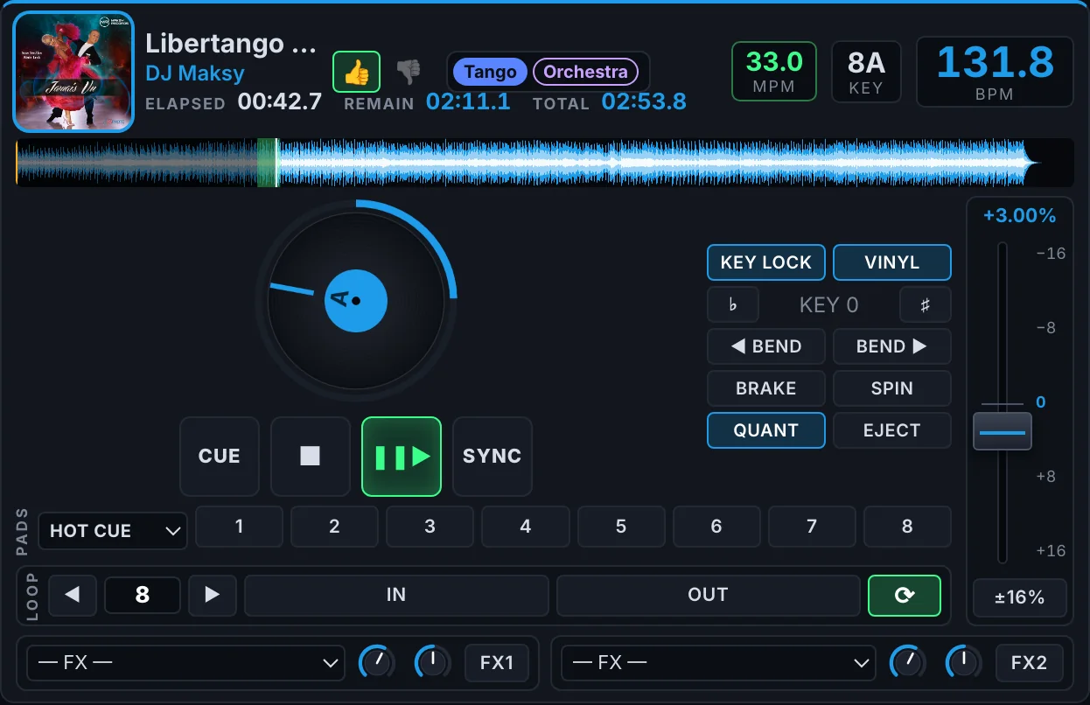Trigger the SPIN effect
Screen dimensions: 1090x705
coord(891,388)
